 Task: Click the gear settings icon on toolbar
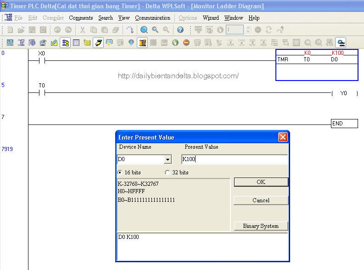(x=341, y=43)
